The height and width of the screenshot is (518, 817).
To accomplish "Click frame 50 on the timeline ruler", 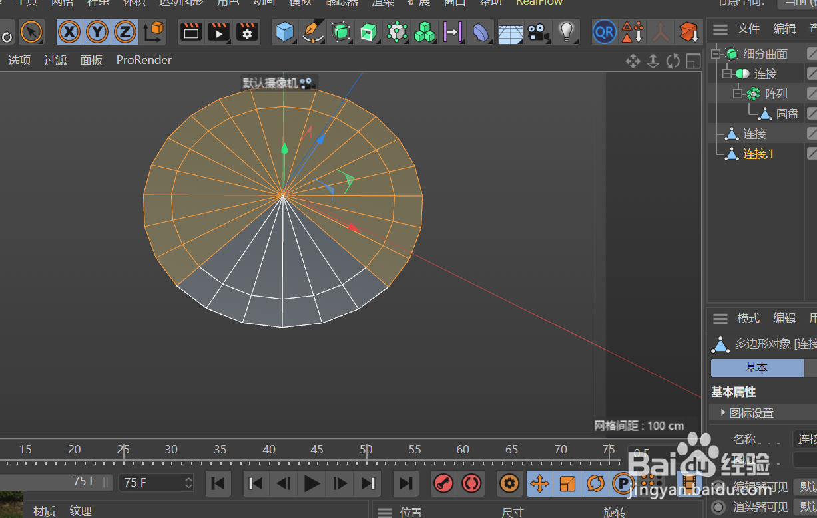I will (366, 450).
